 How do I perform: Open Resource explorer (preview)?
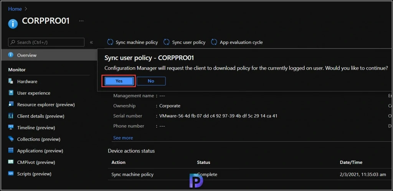(46, 105)
